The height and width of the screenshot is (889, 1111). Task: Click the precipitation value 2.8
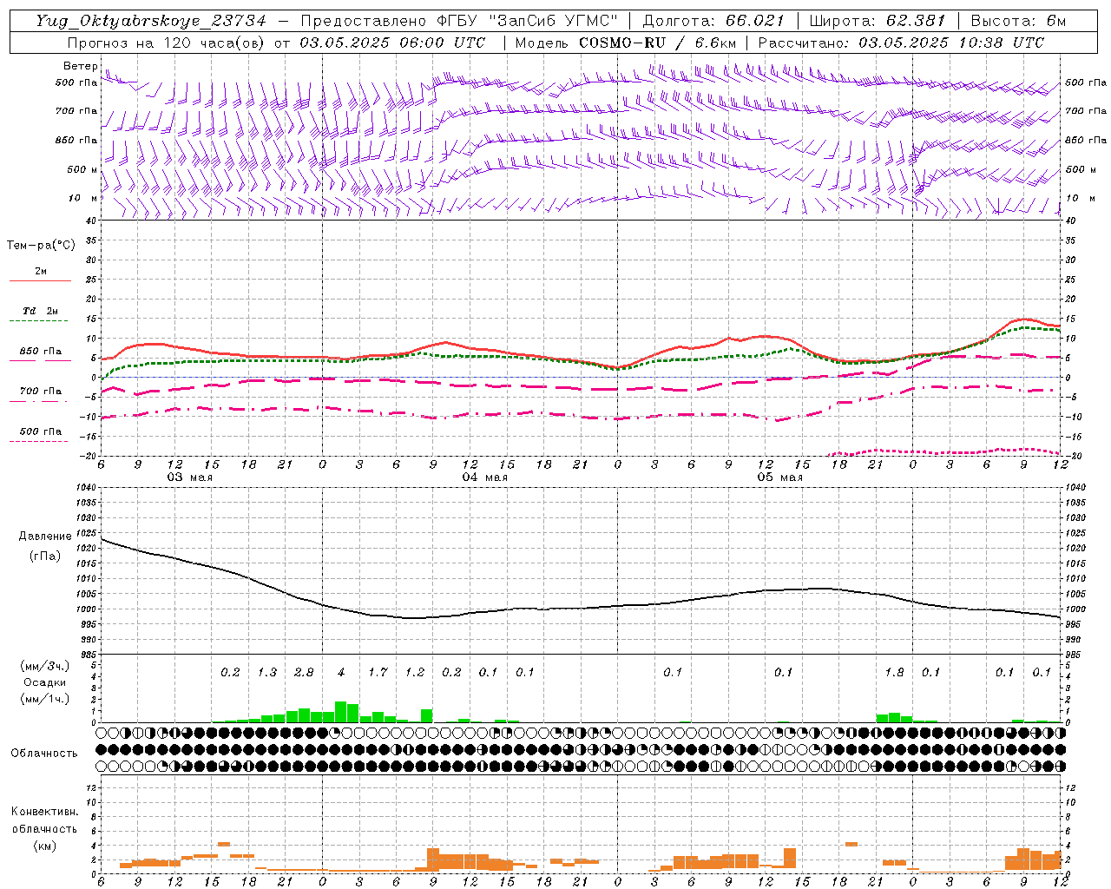click(x=304, y=672)
